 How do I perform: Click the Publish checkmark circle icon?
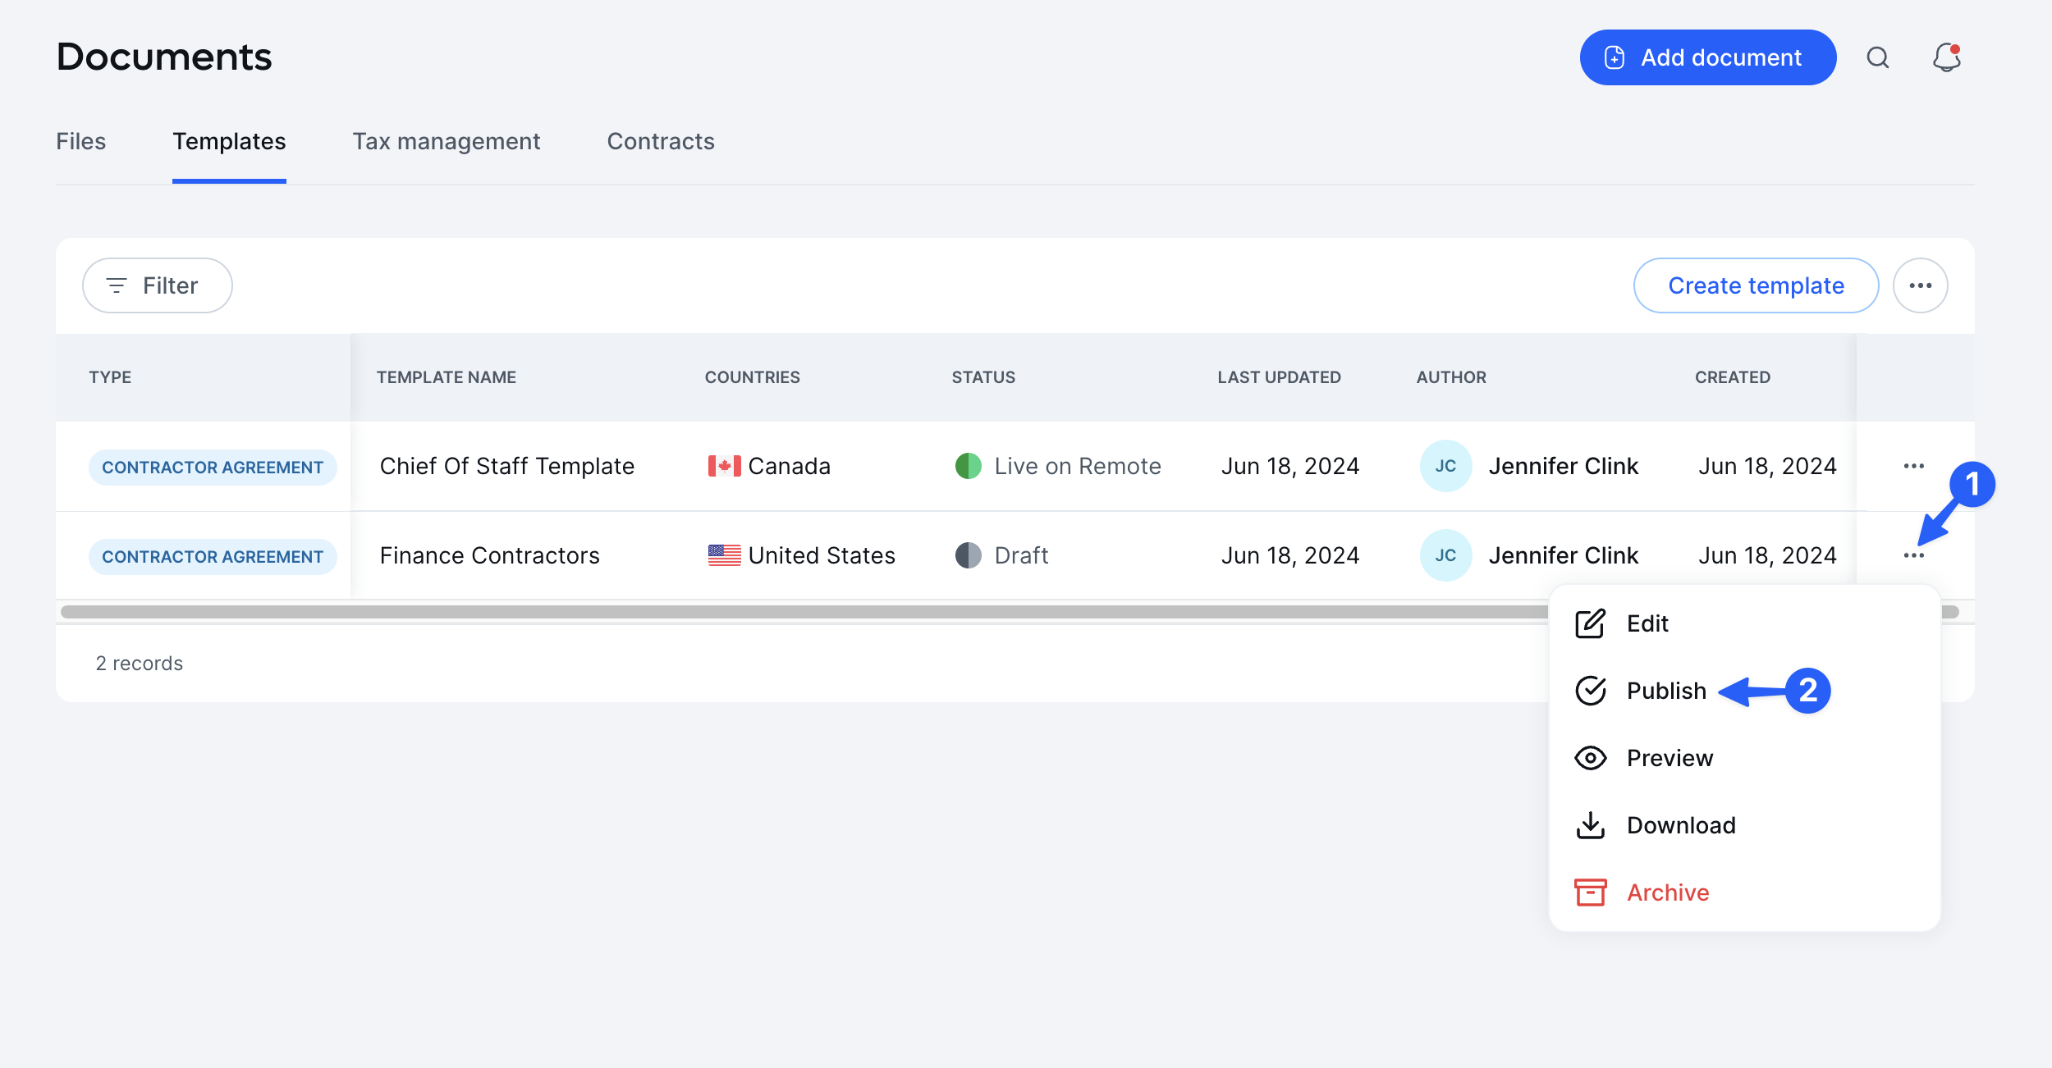point(1591,691)
